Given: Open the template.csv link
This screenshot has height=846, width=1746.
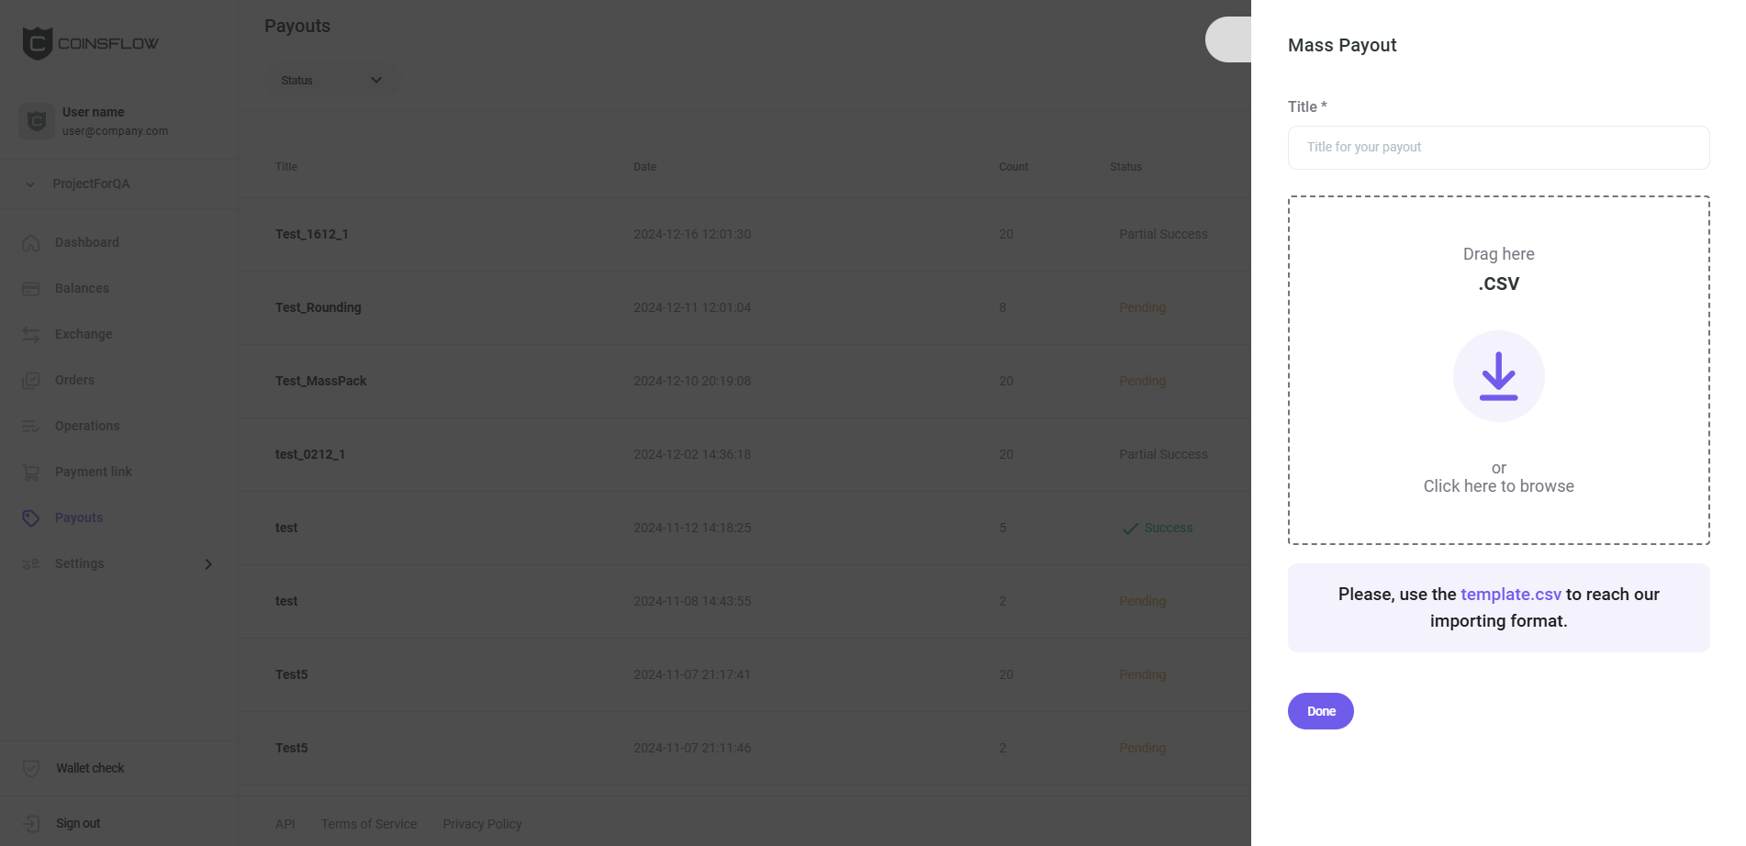Looking at the screenshot, I should pyautogui.click(x=1510, y=595).
